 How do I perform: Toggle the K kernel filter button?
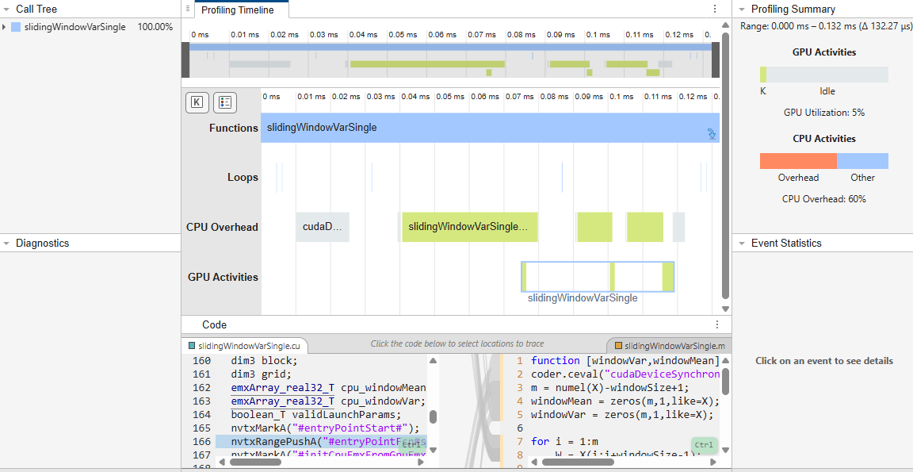[197, 102]
